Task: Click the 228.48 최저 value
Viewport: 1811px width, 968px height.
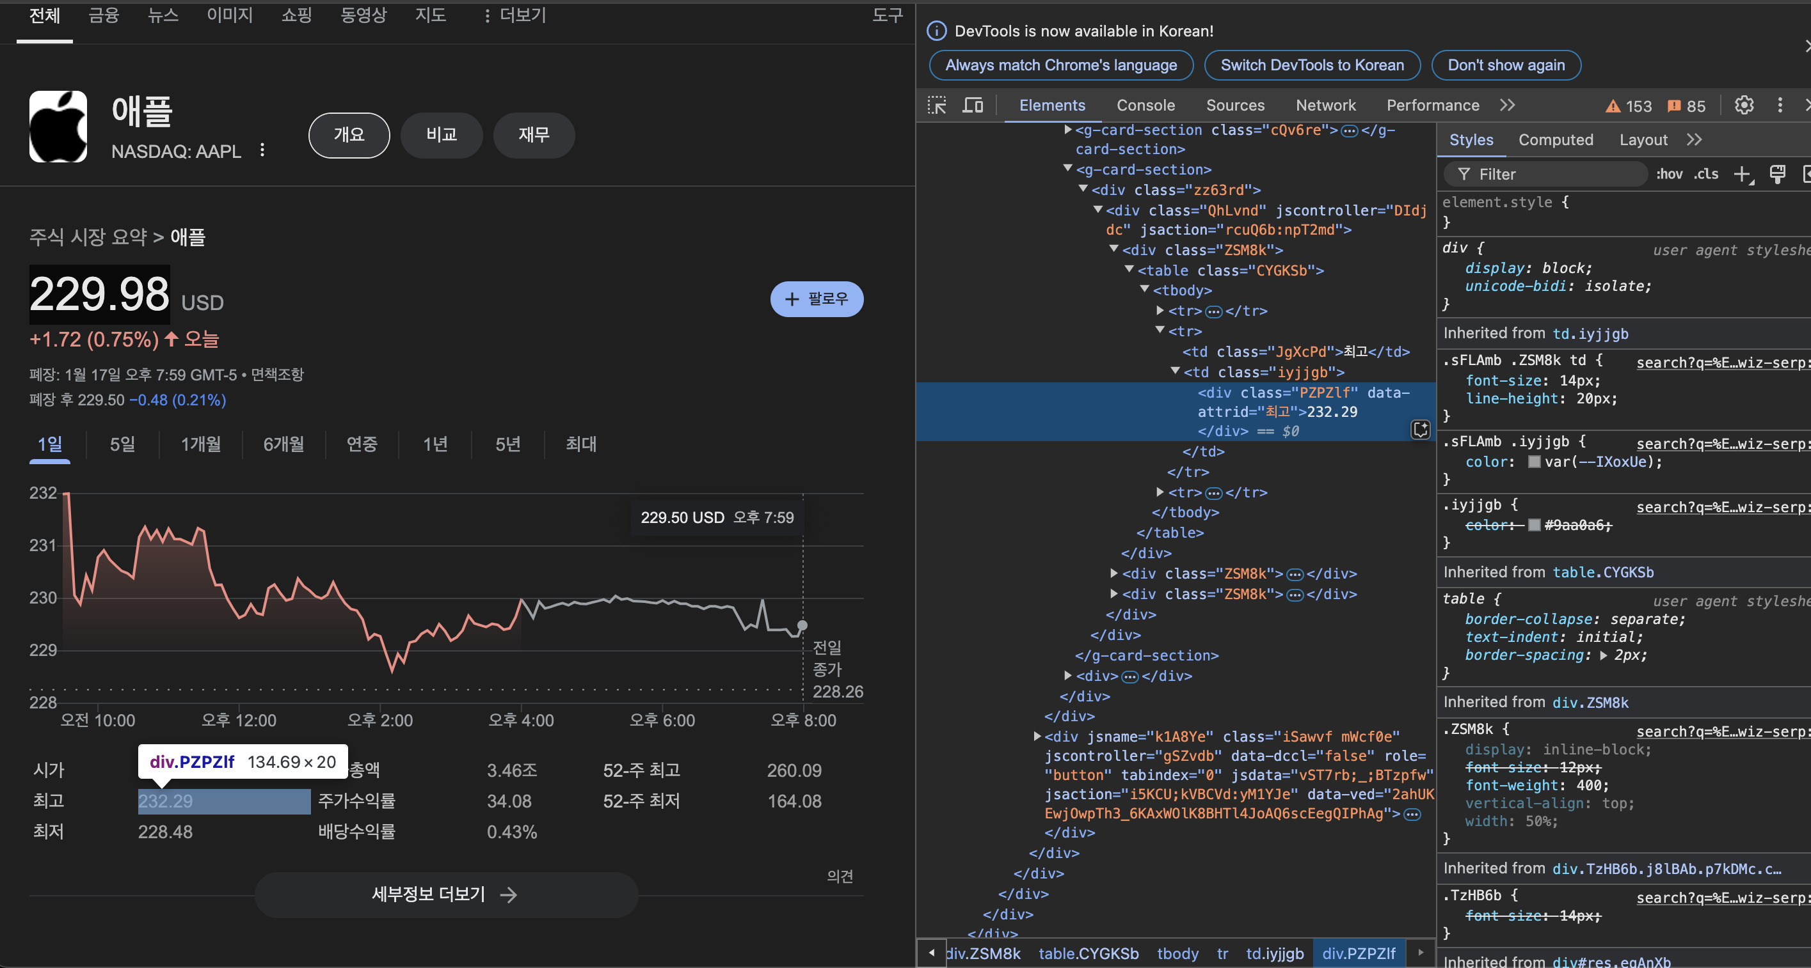Action: [165, 832]
